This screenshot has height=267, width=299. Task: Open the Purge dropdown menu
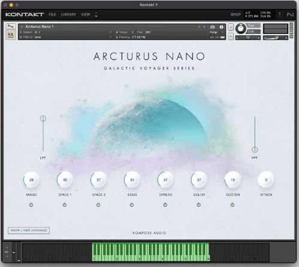[216, 32]
